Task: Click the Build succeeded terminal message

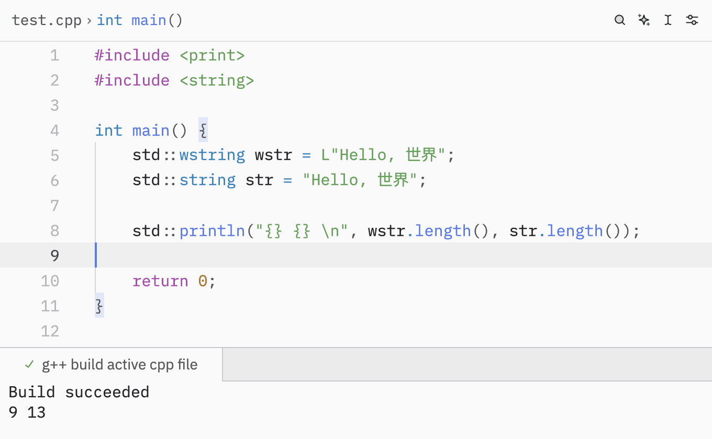Action: (79, 392)
